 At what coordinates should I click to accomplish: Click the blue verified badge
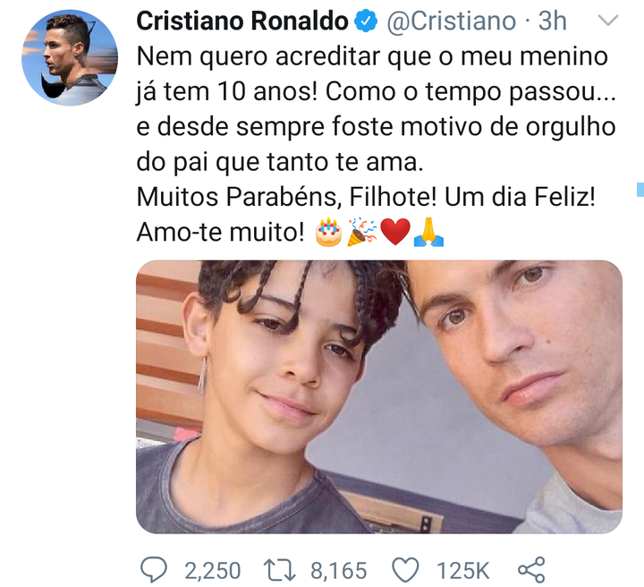(x=367, y=21)
